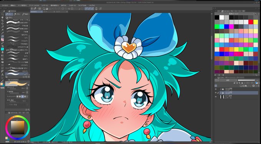261x144 pixels.
Task: Click inside the color wheel square
Action: [18, 128]
